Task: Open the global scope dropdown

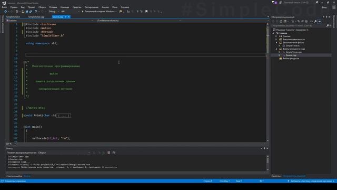Action: click(138, 21)
